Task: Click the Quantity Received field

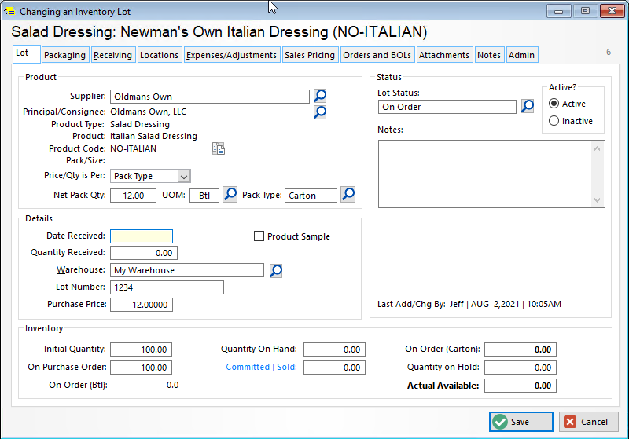Action: (144, 253)
